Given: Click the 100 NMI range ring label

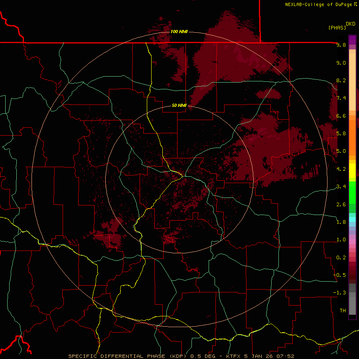Looking at the screenshot, I should pyautogui.click(x=179, y=32).
